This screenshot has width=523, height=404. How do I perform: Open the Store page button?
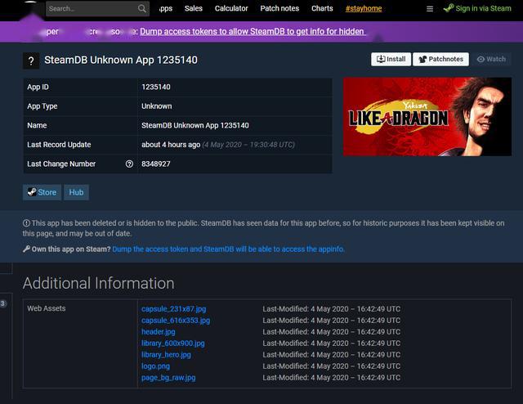(42, 192)
